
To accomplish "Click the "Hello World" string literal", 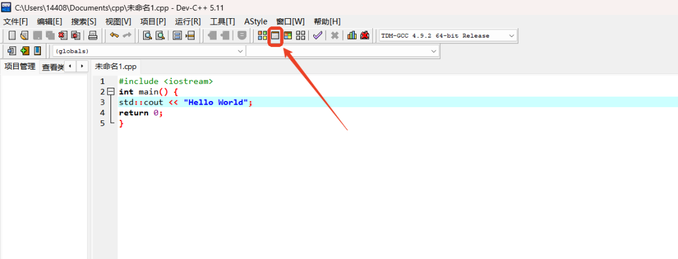I will point(216,102).
